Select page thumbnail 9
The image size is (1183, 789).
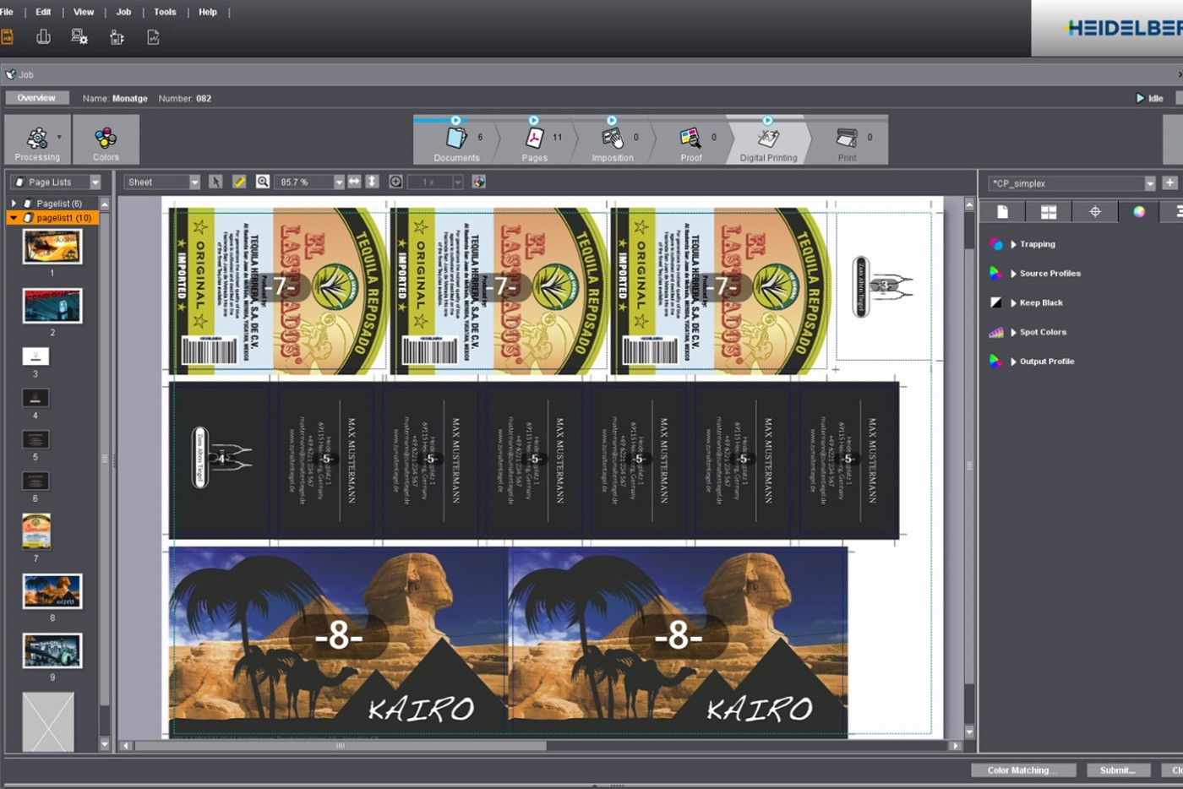52,650
